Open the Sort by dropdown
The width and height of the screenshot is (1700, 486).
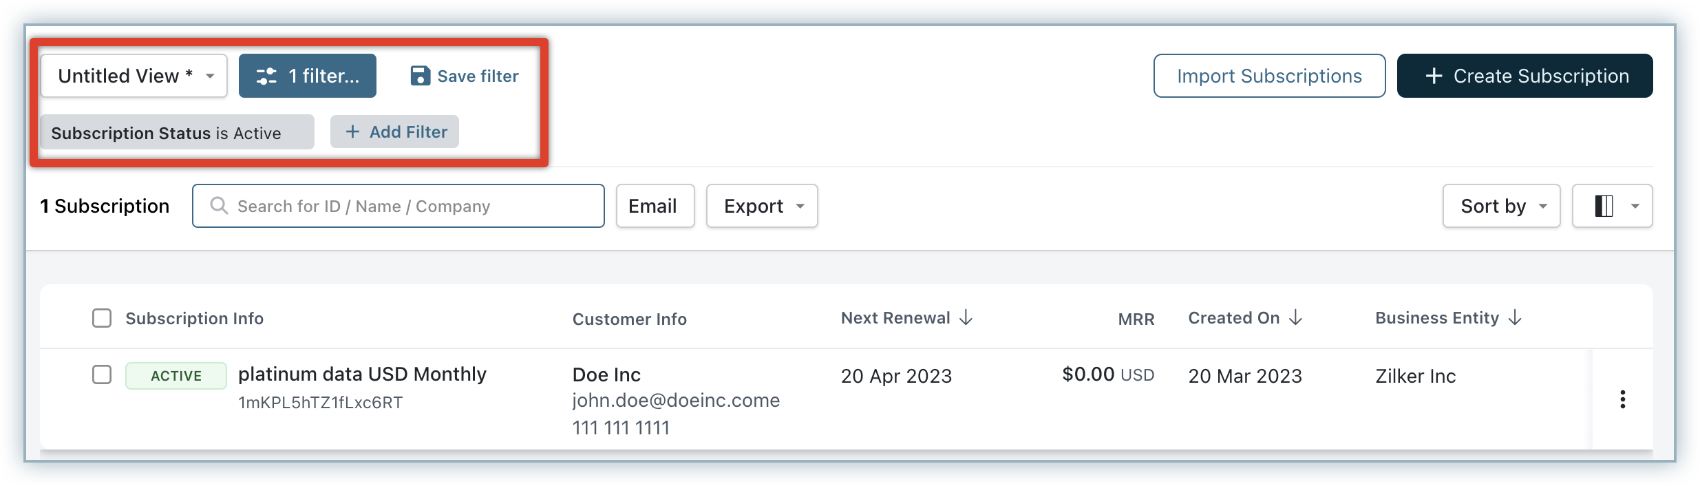[1501, 206]
